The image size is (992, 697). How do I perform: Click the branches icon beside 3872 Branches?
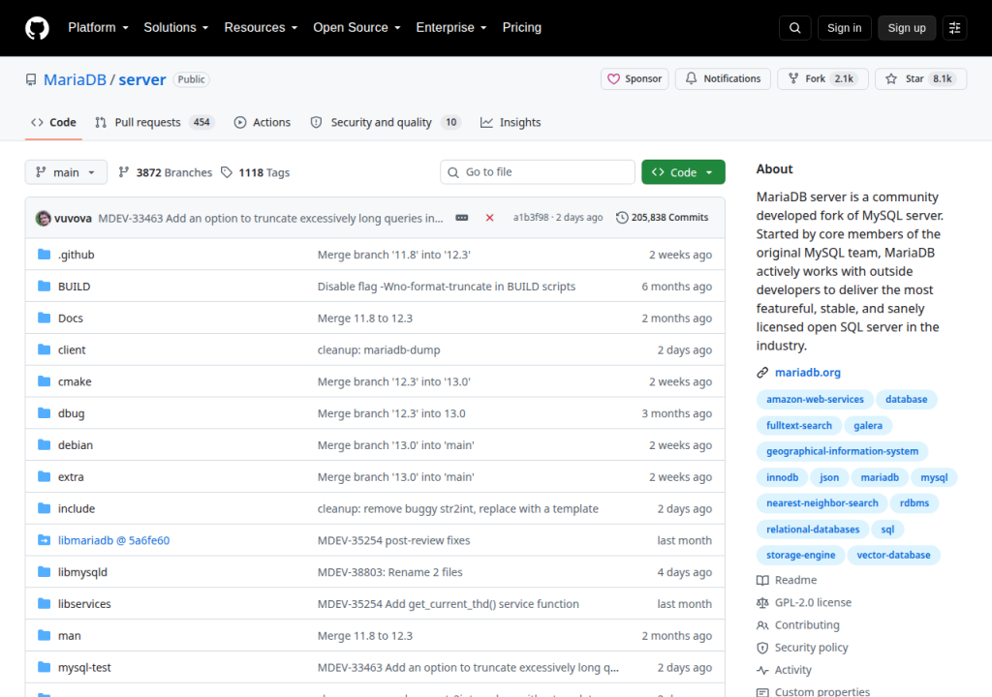[x=124, y=172]
